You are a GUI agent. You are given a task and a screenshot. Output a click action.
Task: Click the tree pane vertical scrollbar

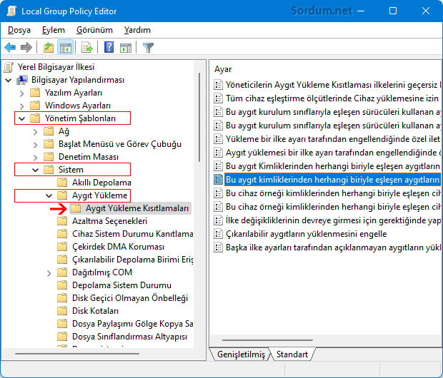point(199,117)
